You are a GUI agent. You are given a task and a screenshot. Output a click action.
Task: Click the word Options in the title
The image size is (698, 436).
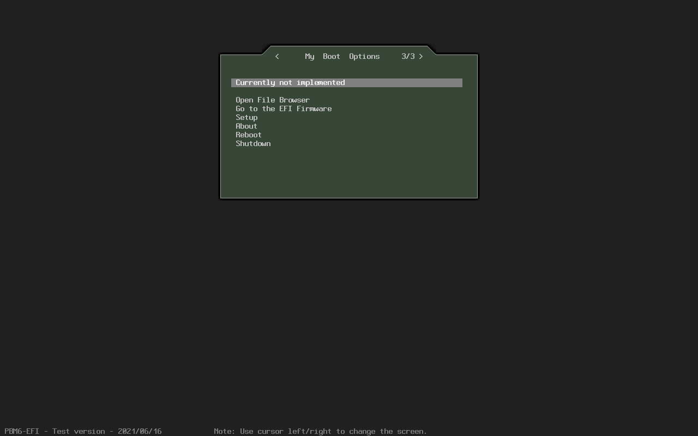pyautogui.click(x=364, y=57)
